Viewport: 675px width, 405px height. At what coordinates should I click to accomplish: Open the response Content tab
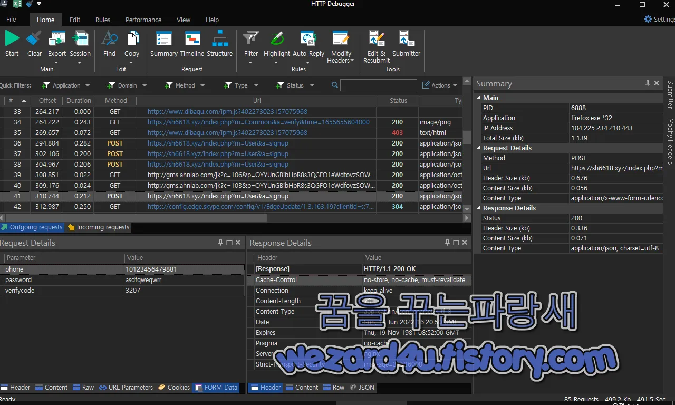(x=302, y=387)
